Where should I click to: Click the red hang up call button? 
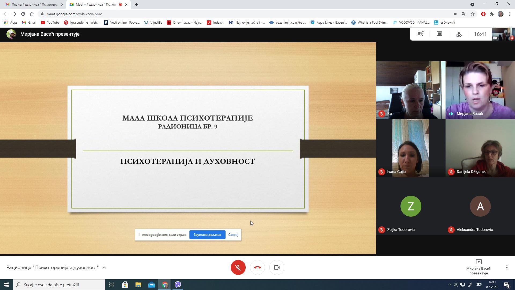point(257,267)
